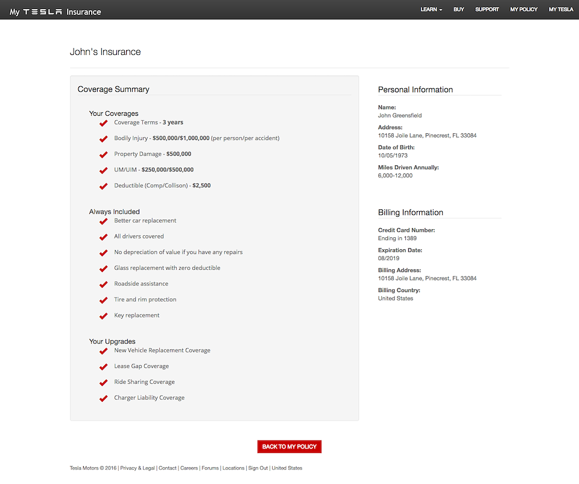
Task: Click the check mark beside Tire and rim protection
Action: click(x=103, y=301)
